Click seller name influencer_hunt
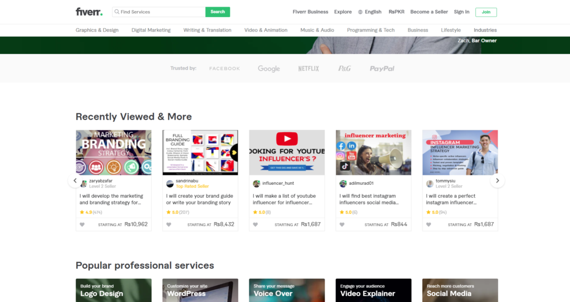Image resolution: width=570 pixels, height=302 pixels. point(278,183)
